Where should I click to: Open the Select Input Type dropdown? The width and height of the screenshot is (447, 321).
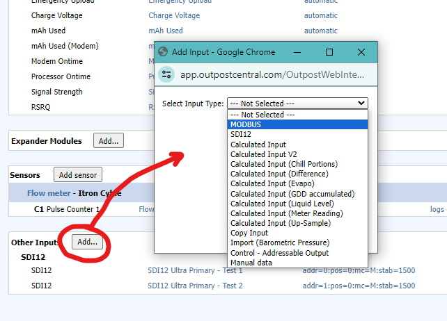point(297,104)
